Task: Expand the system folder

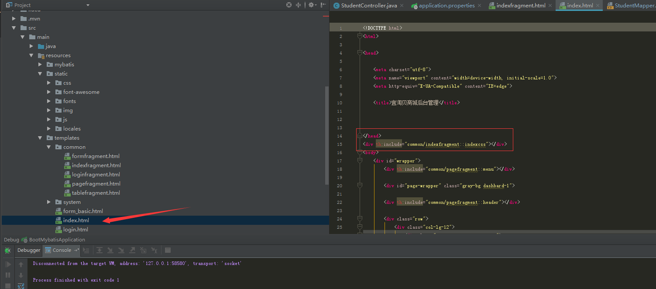Action: tap(49, 202)
